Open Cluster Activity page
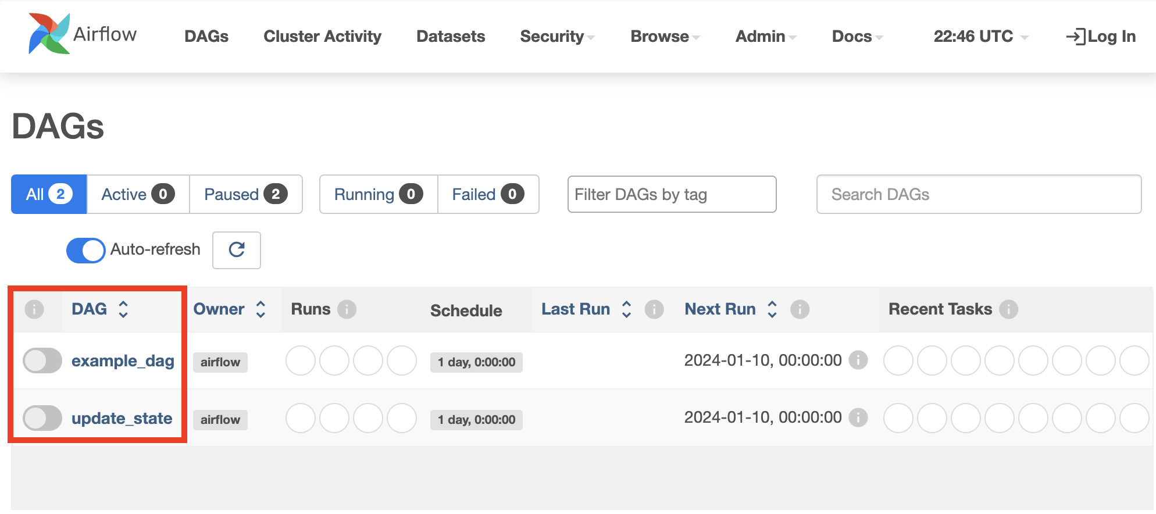1156x514 pixels. (x=323, y=37)
